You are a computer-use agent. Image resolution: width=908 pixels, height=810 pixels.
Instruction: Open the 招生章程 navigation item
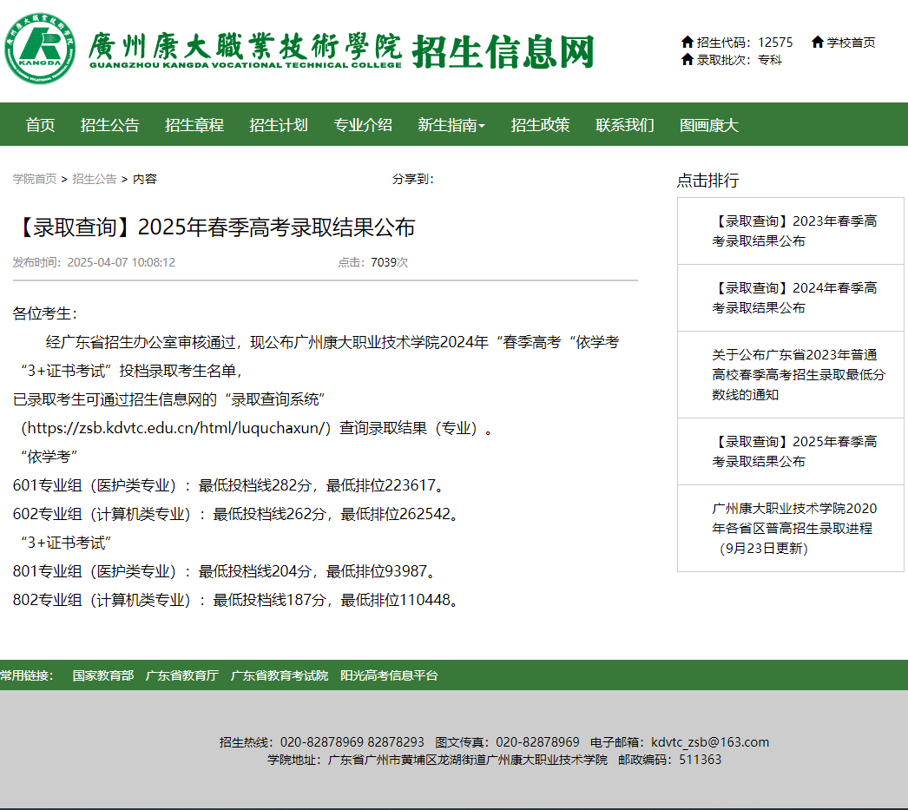pos(194,125)
